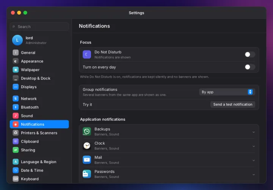The height and width of the screenshot is (190, 273).
Task: Click the Desktop & Dock icon
Action: pyautogui.click(x=16, y=78)
